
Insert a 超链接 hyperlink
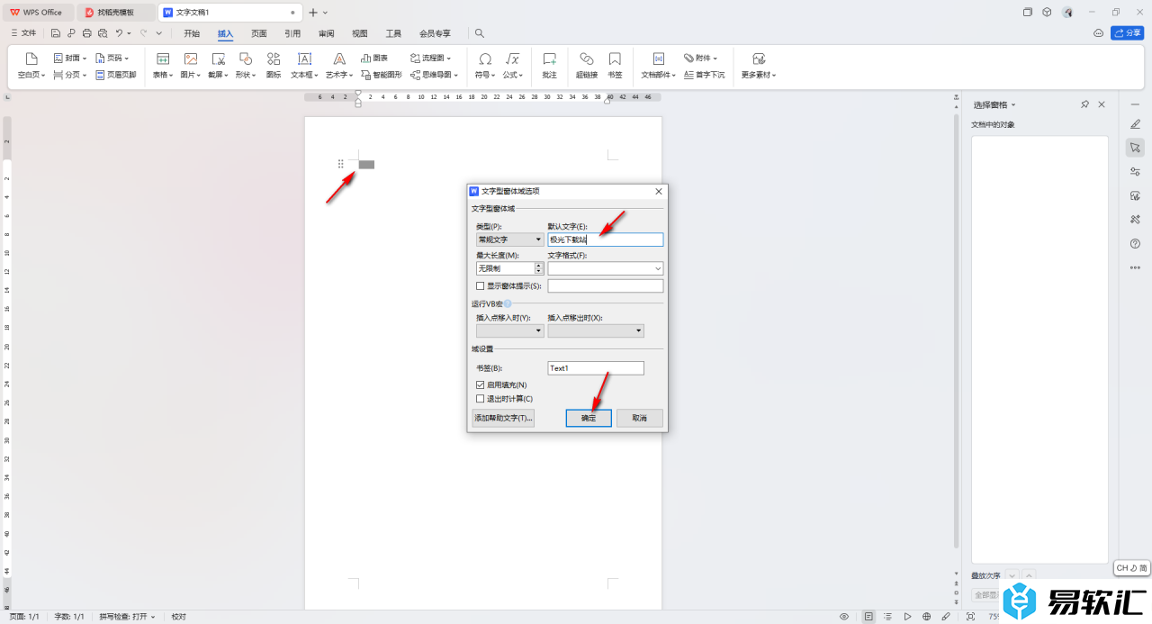tap(587, 66)
